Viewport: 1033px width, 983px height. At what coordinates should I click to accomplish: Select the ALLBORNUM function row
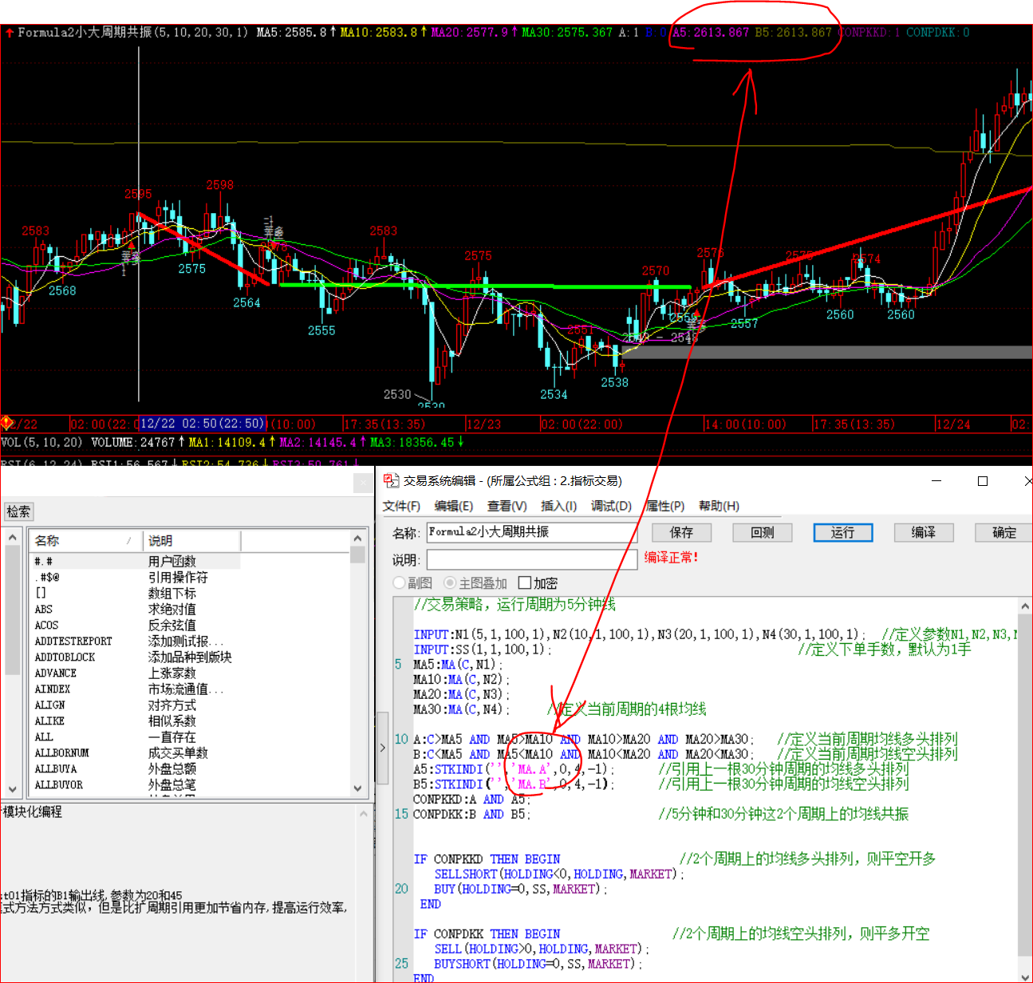(x=135, y=752)
